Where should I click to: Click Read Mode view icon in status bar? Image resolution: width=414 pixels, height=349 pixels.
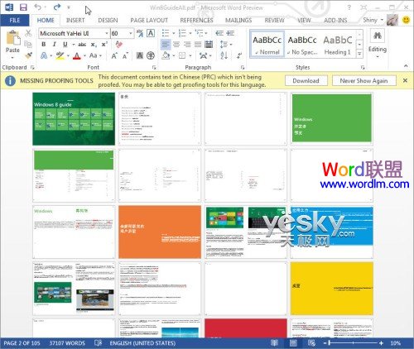(274, 342)
